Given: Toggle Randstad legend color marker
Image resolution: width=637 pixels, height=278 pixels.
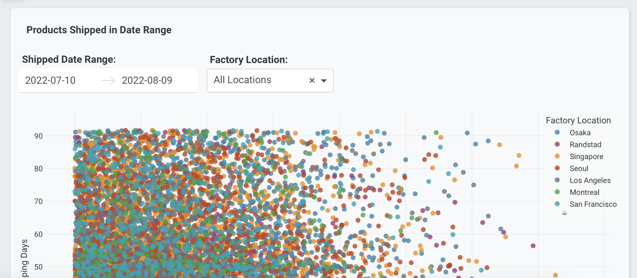Looking at the screenshot, I should [x=557, y=144].
